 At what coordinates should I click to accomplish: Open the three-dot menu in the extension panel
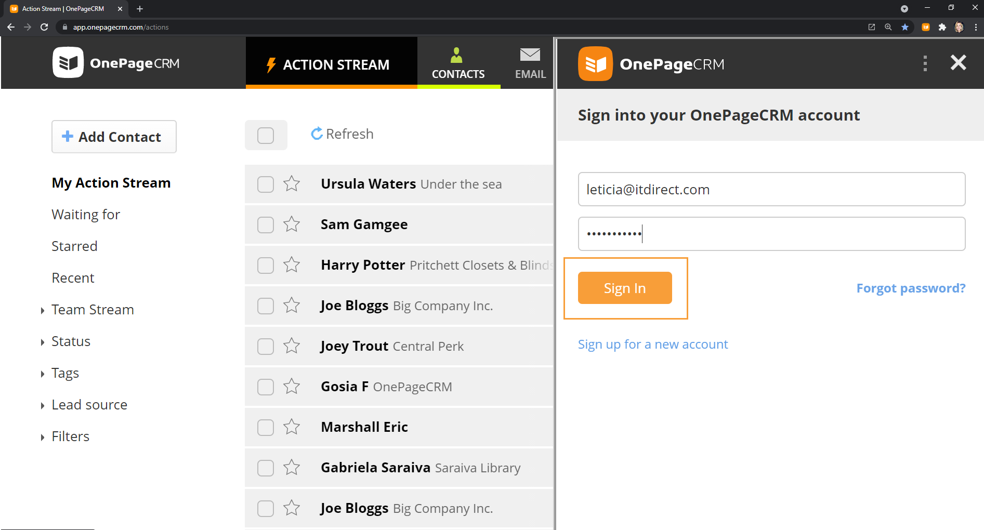[925, 63]
